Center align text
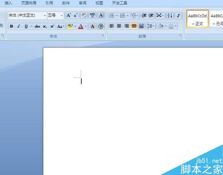 coord(119,26)
